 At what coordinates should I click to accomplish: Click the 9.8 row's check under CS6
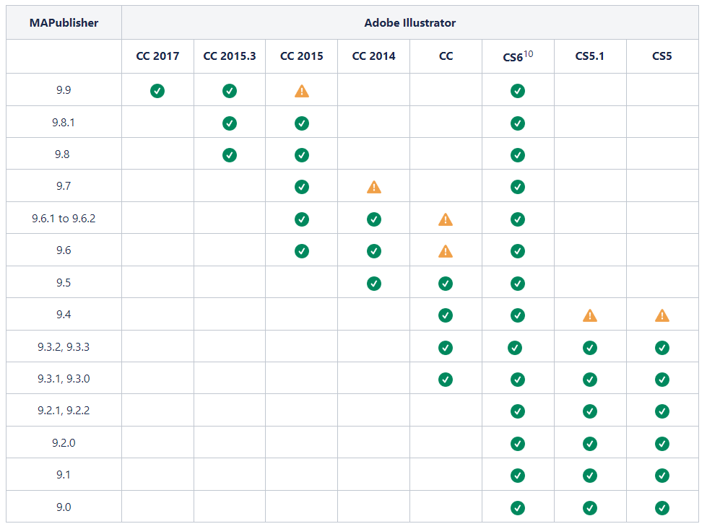(x=518, y=155)
